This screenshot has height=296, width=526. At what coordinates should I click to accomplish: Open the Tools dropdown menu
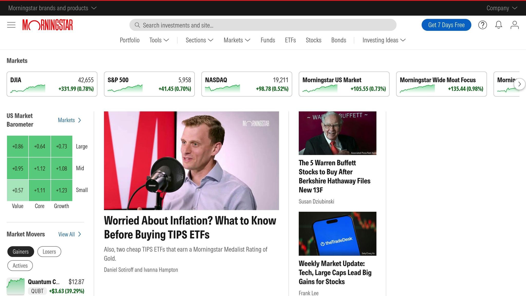pyautogui.click(x=159, y=40)
